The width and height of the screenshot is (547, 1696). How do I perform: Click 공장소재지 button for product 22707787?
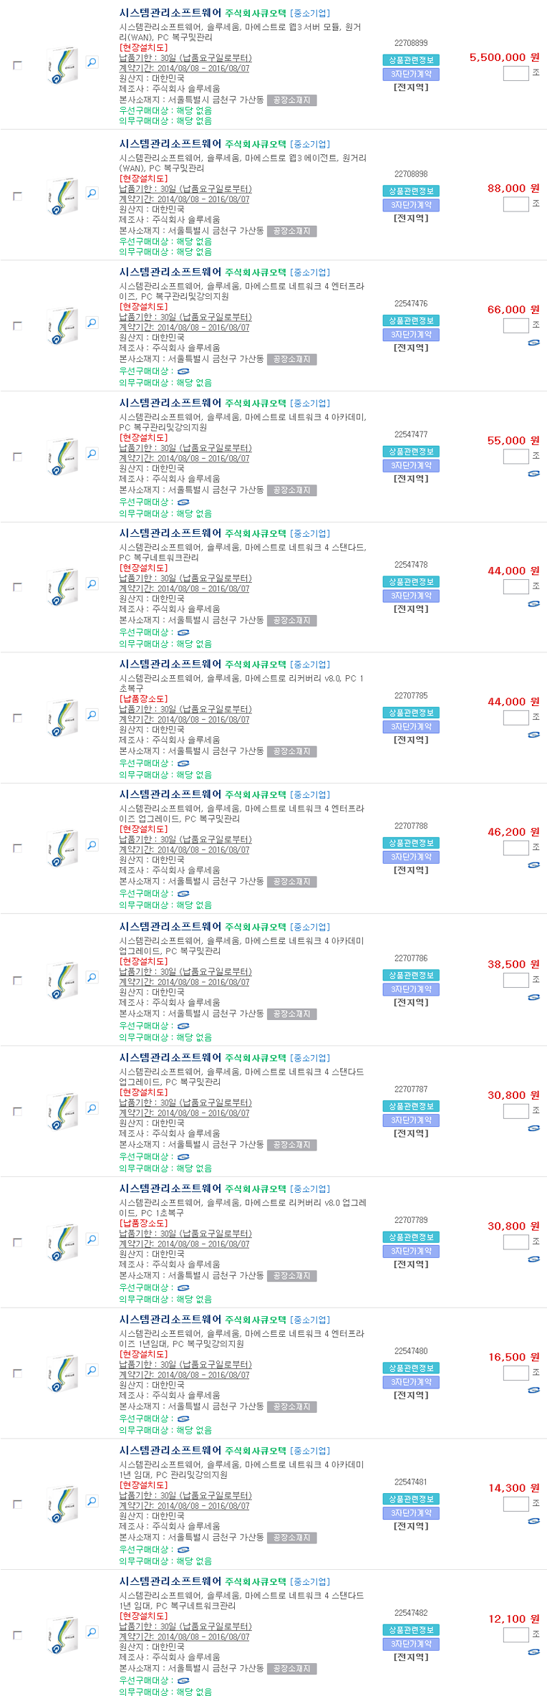(291, 1145)
